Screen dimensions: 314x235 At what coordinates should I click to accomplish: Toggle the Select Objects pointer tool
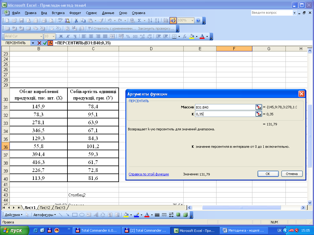pos(27,215)
